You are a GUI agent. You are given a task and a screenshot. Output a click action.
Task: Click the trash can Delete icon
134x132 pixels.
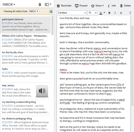121,6
